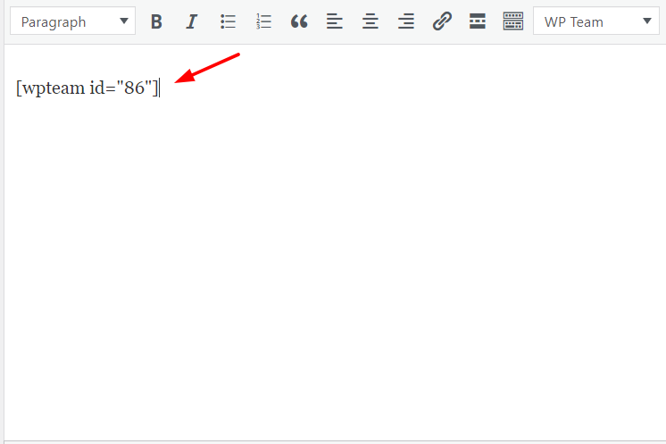Toggle the toolbar with keyboard icon
The image size is (666, 444).
513,21
